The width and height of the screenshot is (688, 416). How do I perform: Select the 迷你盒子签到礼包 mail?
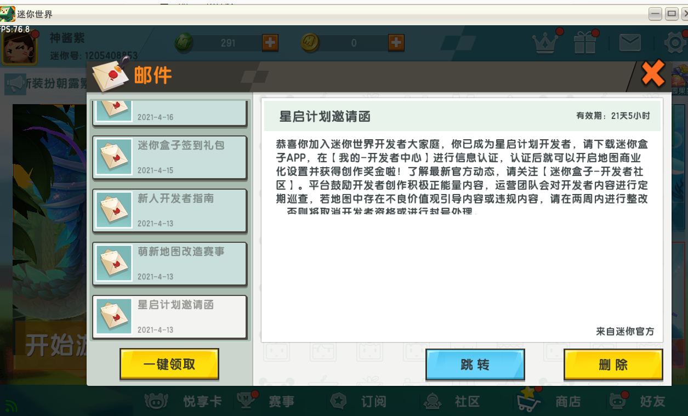[x=170, y=157]
